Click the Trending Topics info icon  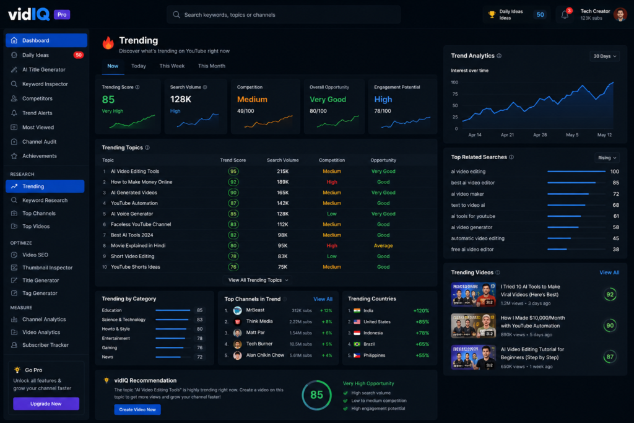[x=147, y=147]
